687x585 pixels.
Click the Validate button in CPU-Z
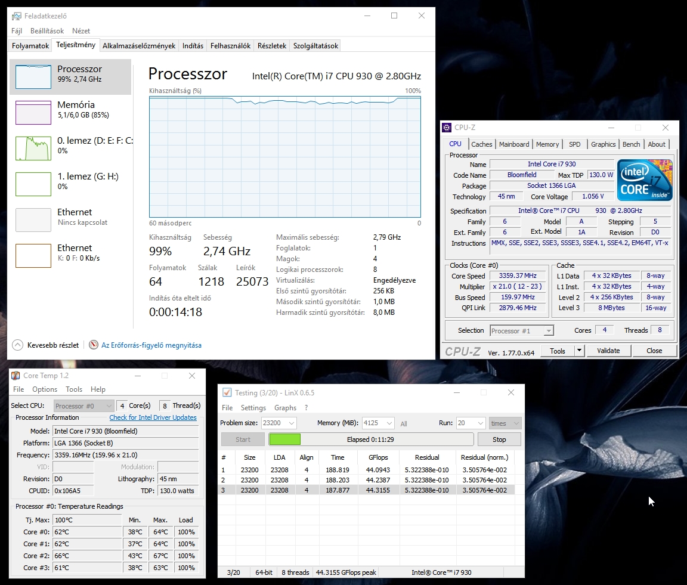[x=608, y=351]
